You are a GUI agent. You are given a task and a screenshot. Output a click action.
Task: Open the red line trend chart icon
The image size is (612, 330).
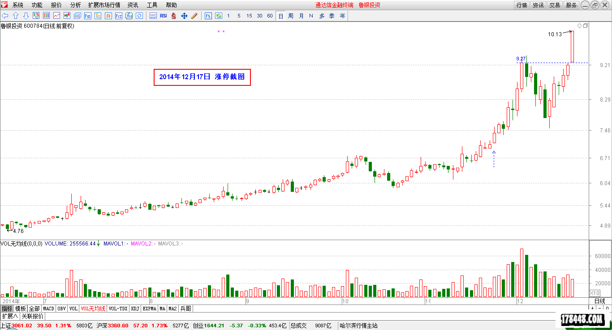click(57, 16)
